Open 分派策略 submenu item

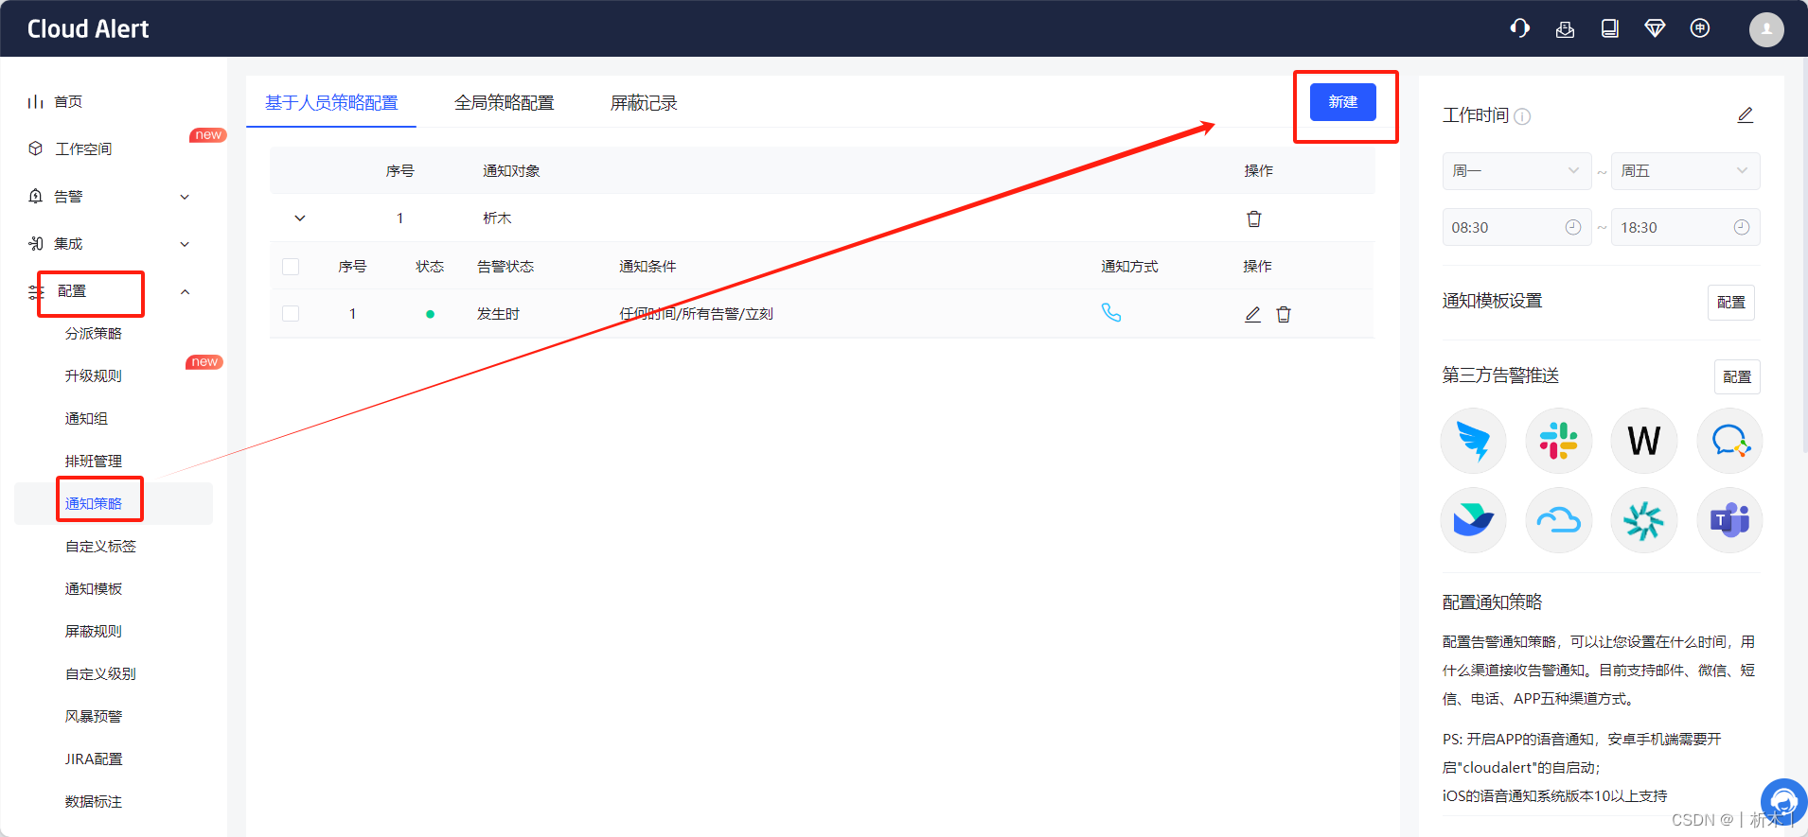[x=93, y=333]
